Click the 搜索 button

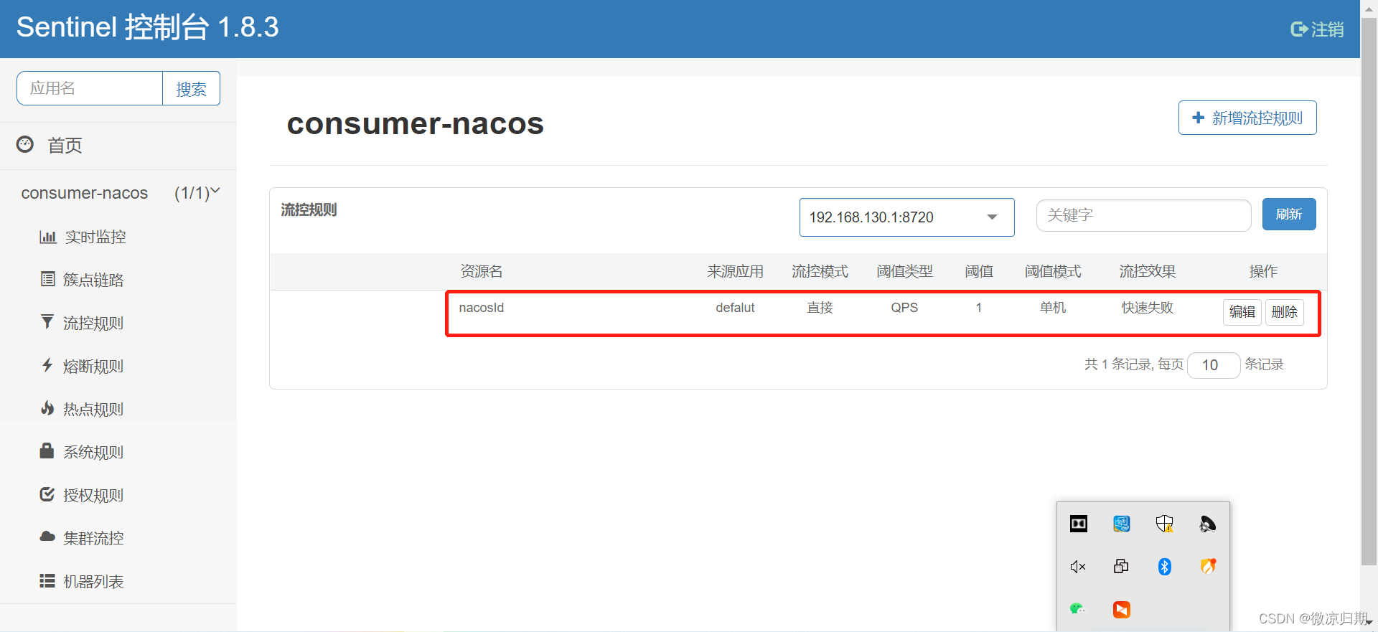(191, 88)
